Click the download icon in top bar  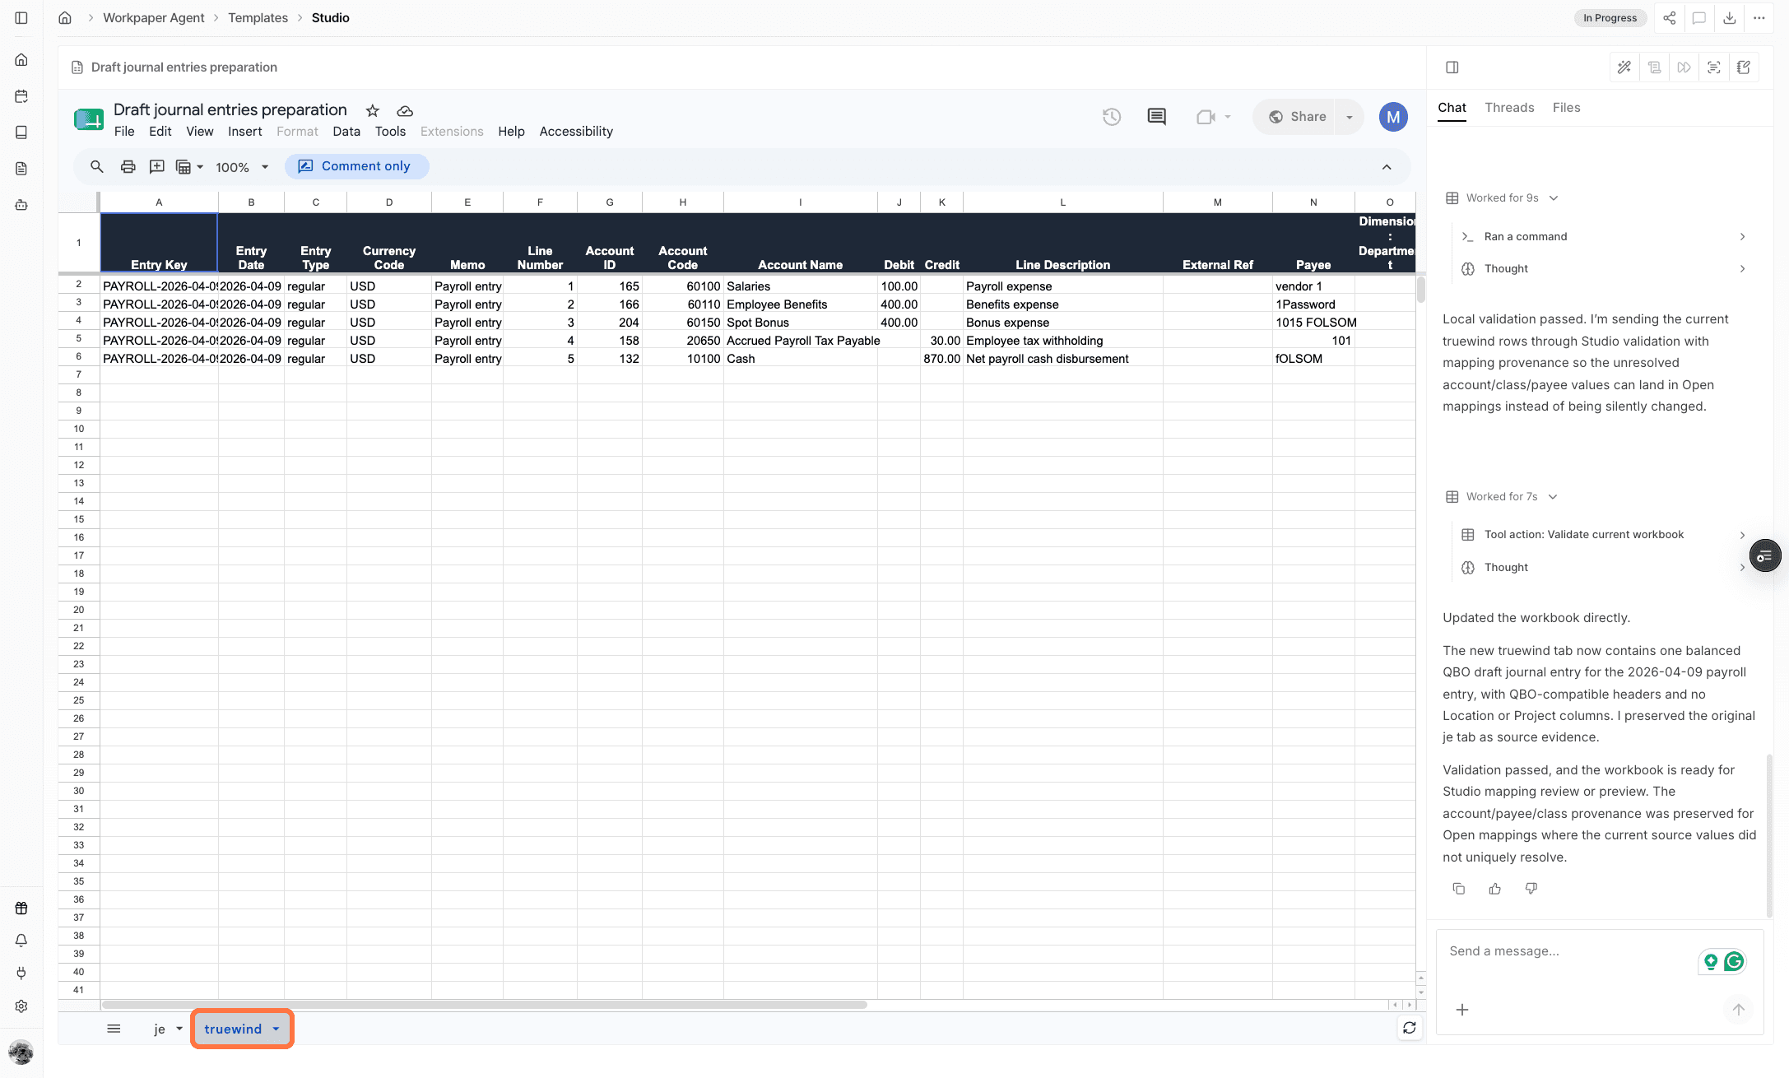[x=1729, y=18]
